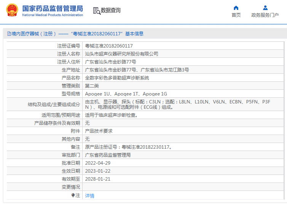Click the 适用范围/预期用途 label
Screen dimensions: 287x208
click(x=61, y=115)
